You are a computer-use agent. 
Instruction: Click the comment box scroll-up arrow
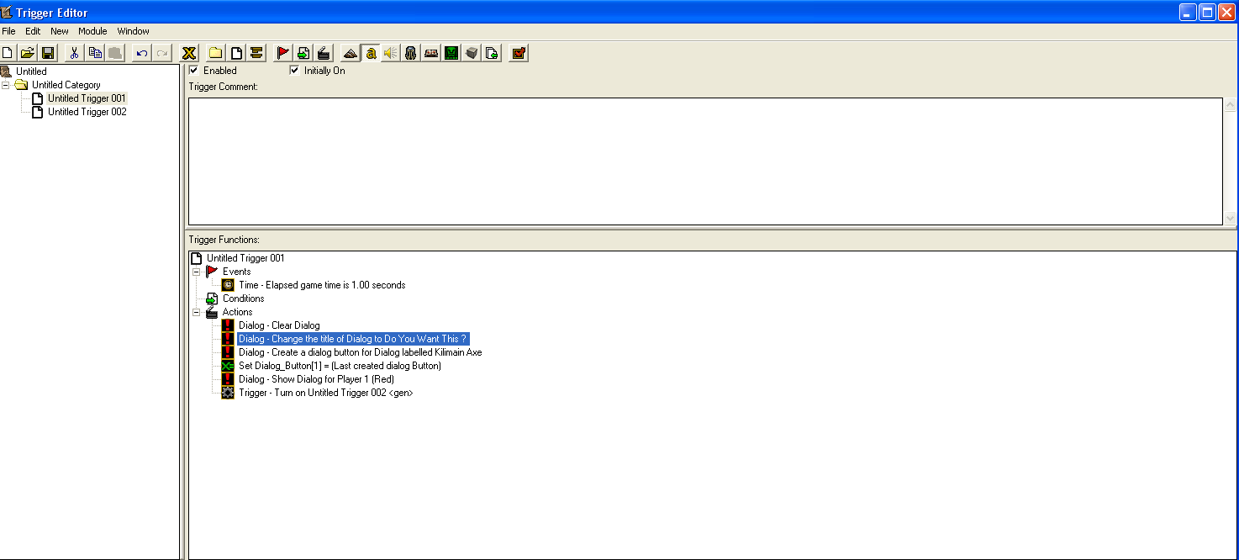click(x=1231, y=106)
